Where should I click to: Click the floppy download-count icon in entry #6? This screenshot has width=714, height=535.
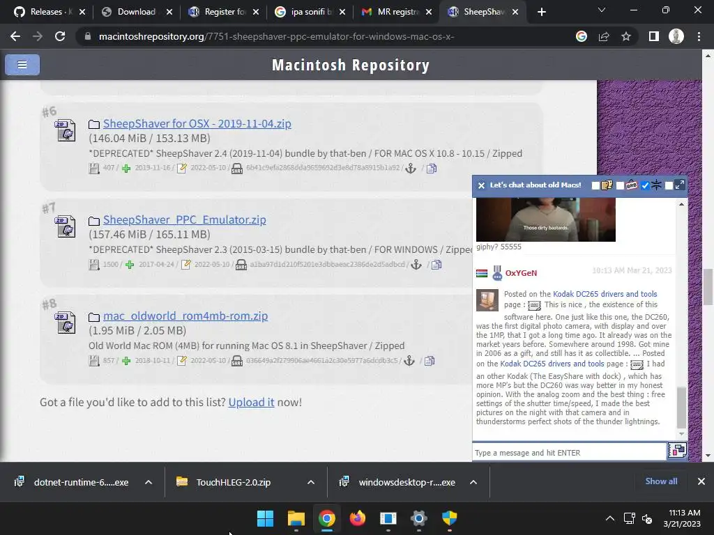94,169
